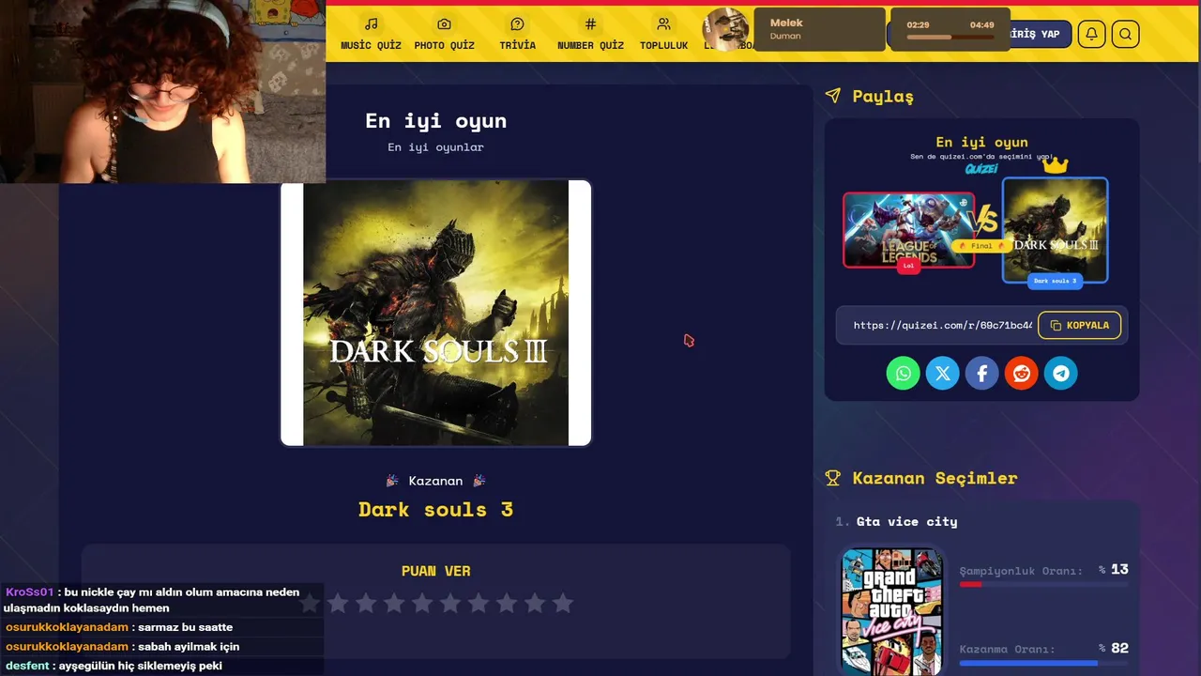
Task: Focus the quizei.com share URL field
Action: point(942,325)
